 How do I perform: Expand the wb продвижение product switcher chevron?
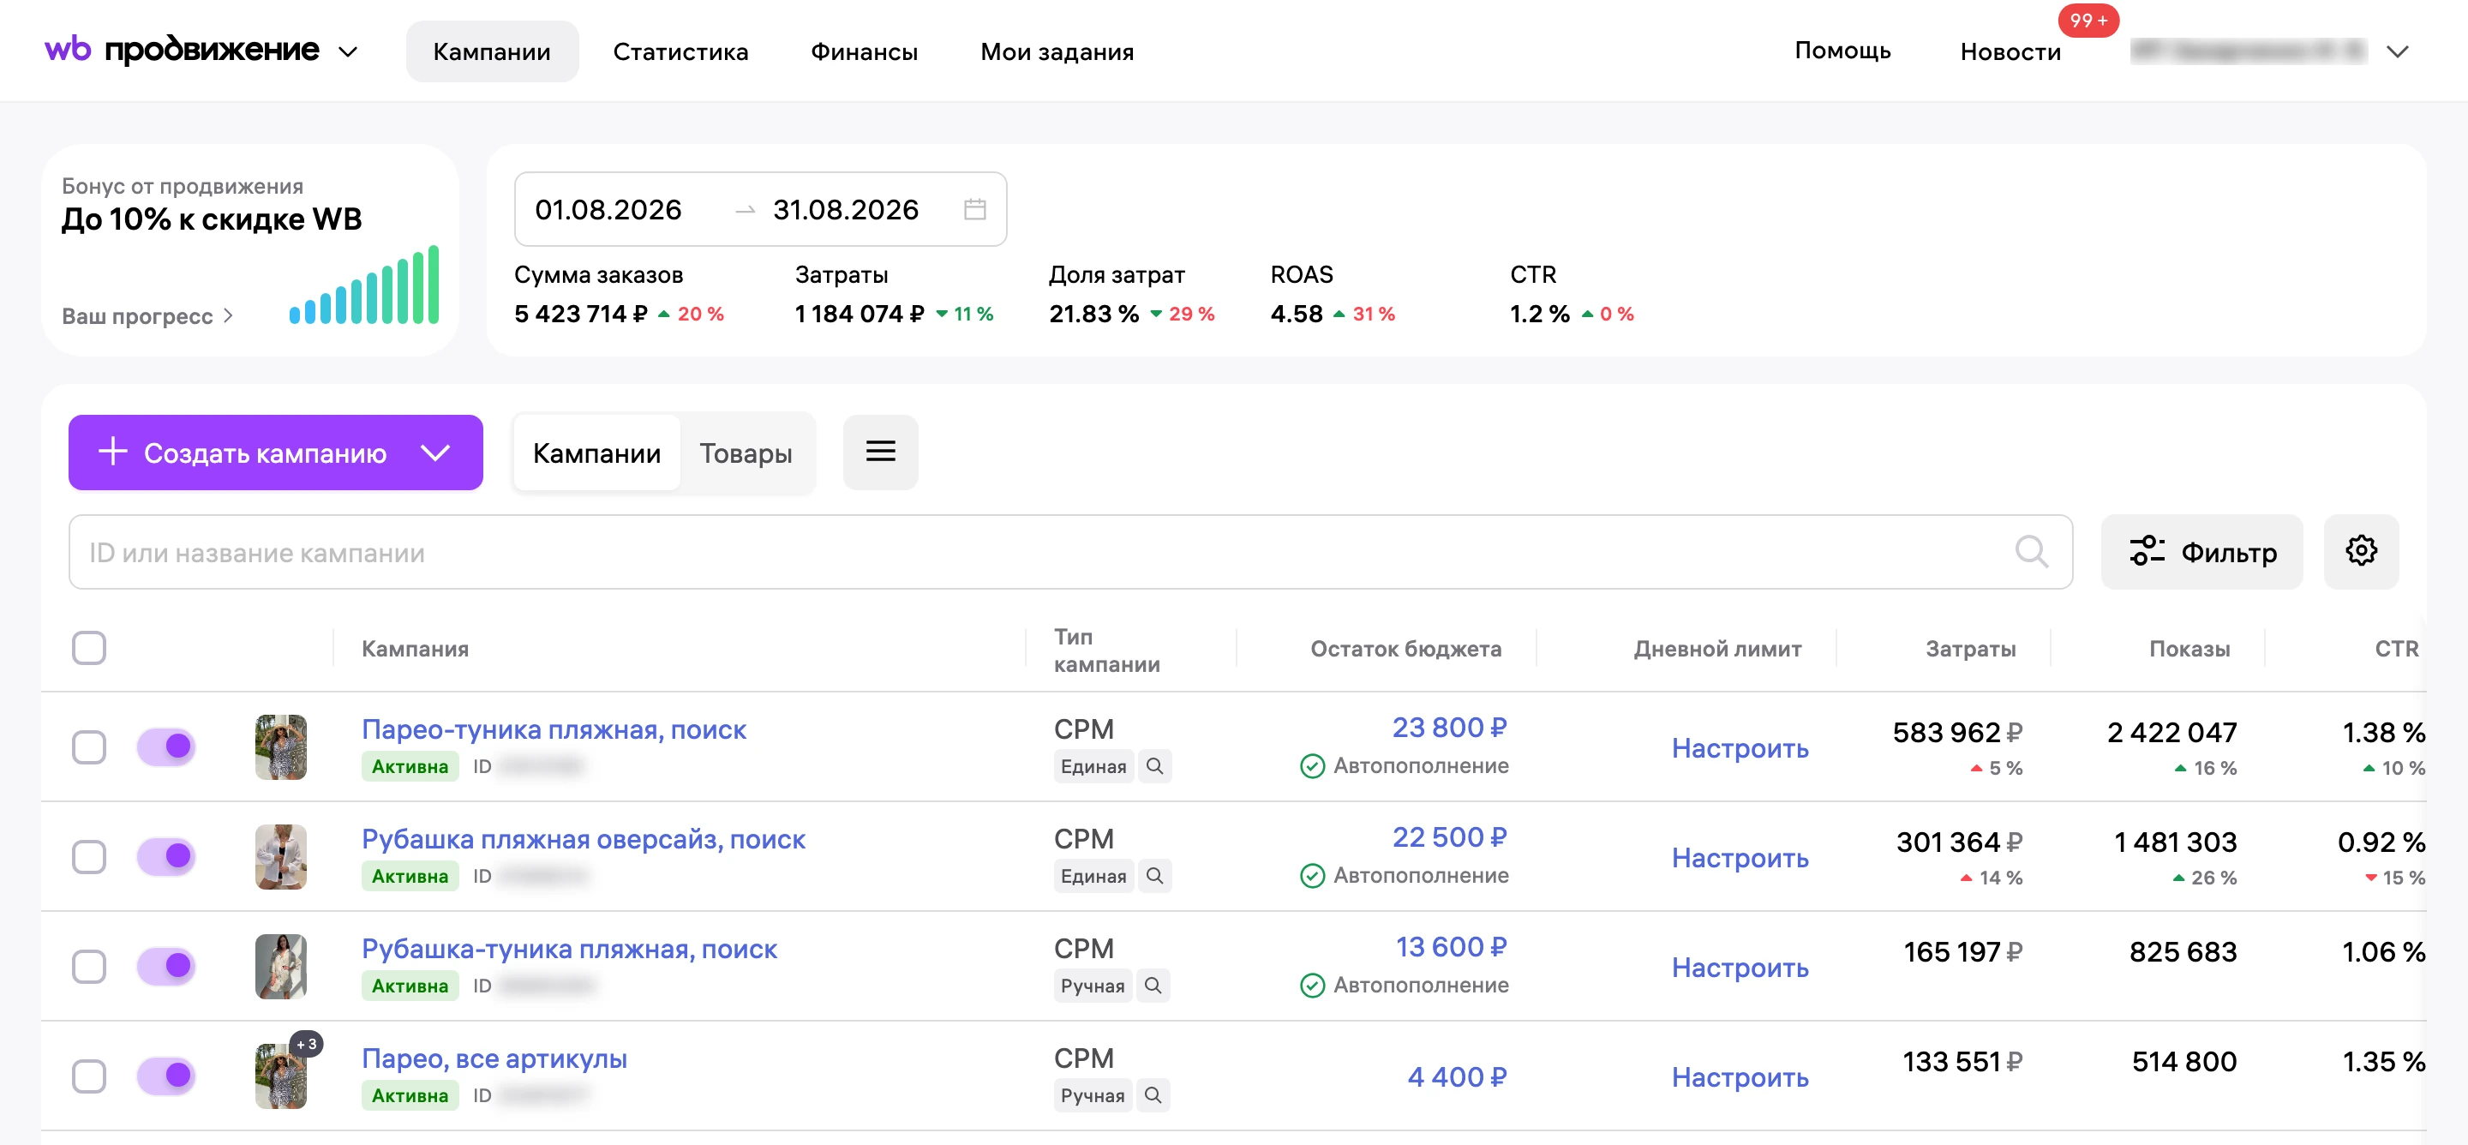click(348, 51)
